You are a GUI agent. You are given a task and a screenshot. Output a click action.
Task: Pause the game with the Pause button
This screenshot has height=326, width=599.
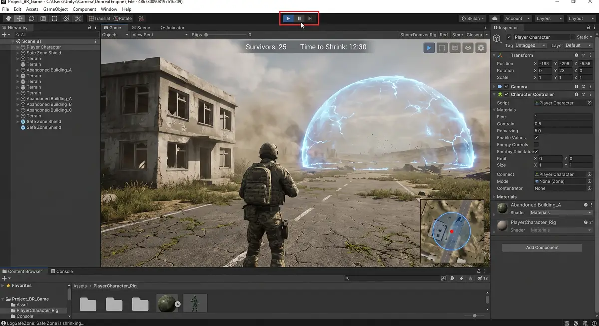coord(299,18)
